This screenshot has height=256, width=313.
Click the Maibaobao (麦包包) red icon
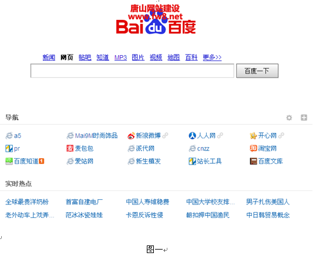pyautogui.click(x=70, y=148)
